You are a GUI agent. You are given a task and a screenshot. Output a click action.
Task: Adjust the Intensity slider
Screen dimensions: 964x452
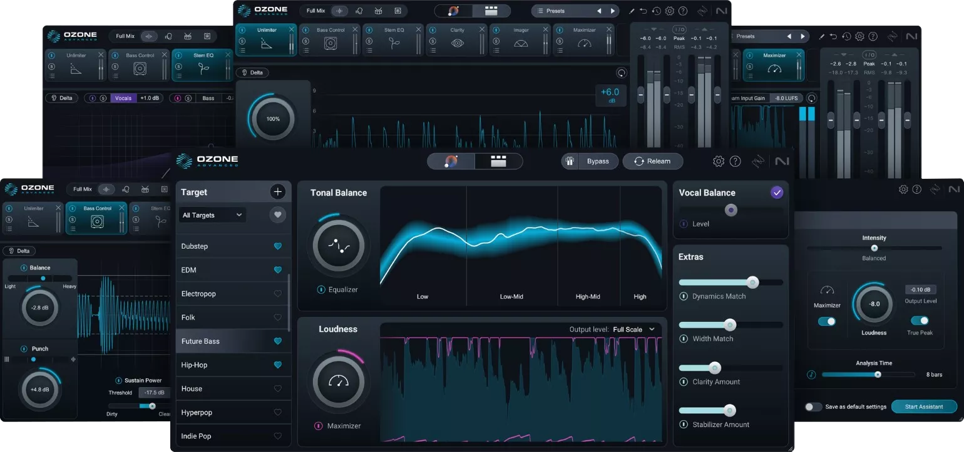point(874,248)
